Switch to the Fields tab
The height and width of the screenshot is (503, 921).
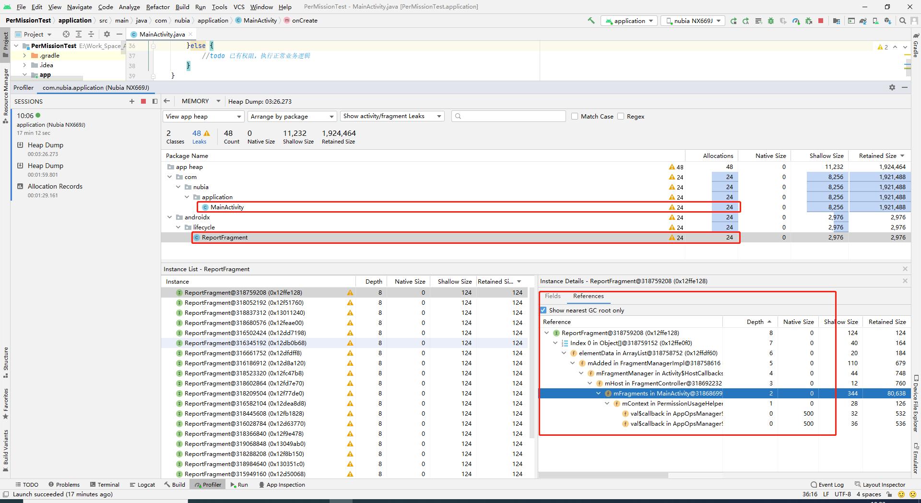click(x=553, y=296)
